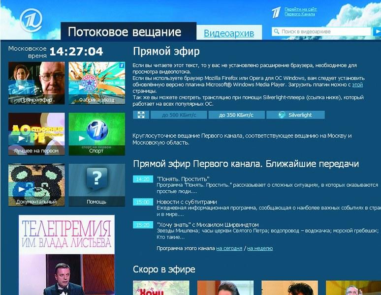Open the program schedule на неделю link
This screenshot has height=295, width=381.
(x=260, y=248)
